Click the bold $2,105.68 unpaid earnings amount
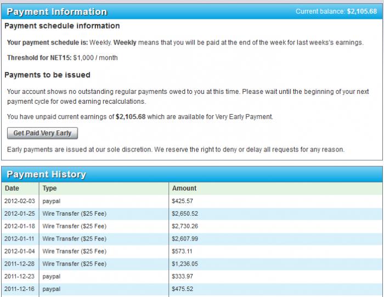This screenshot has height=297, width=384. (x=131, y=116)
